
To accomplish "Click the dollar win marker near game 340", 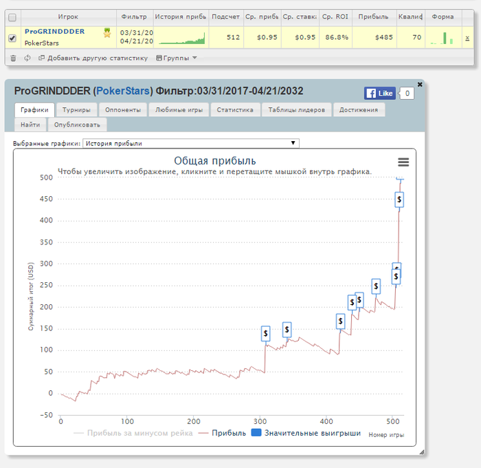I will [287, 330].
